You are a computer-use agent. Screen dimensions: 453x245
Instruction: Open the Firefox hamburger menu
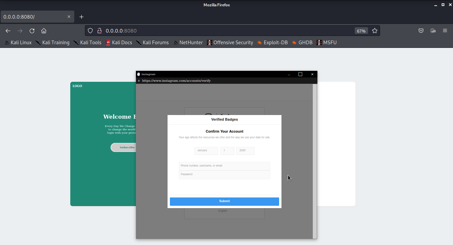coord(445,31)
